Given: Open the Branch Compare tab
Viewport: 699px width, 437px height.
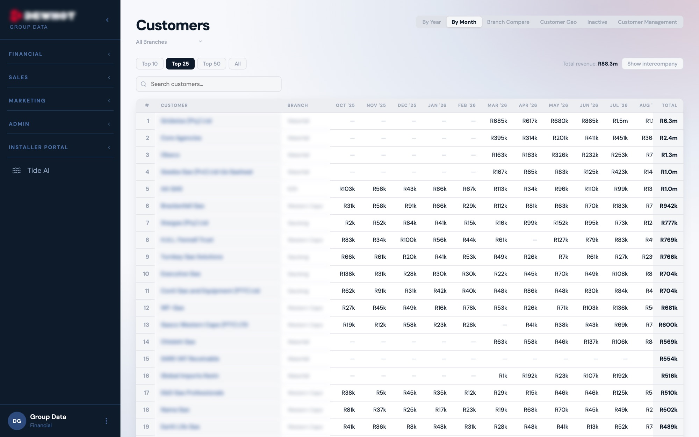Looking at the screenshot, I should point(508,22).
